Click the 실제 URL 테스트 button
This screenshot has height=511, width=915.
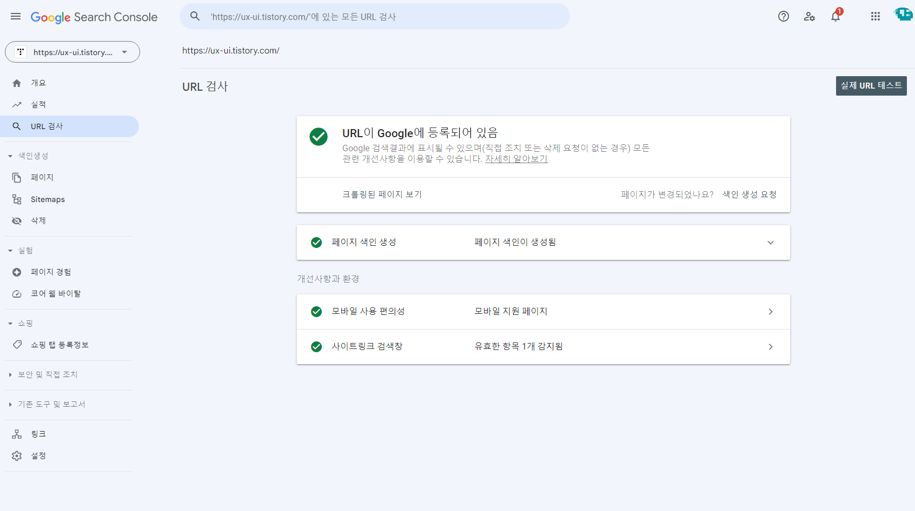[x=871, y=86]
